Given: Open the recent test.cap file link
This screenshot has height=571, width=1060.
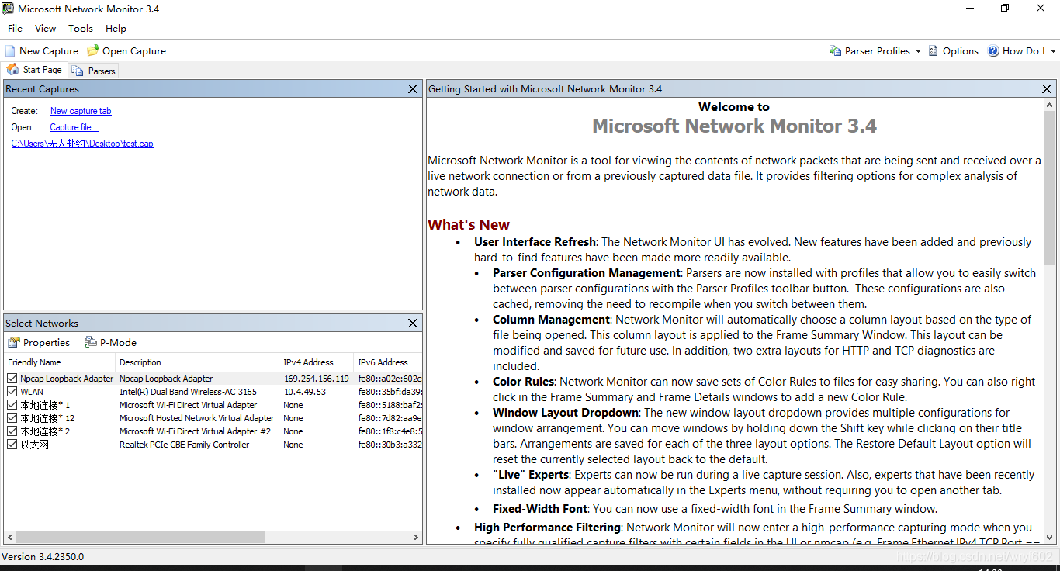Looking at the screenshot, I should click(x=82, y=144).
